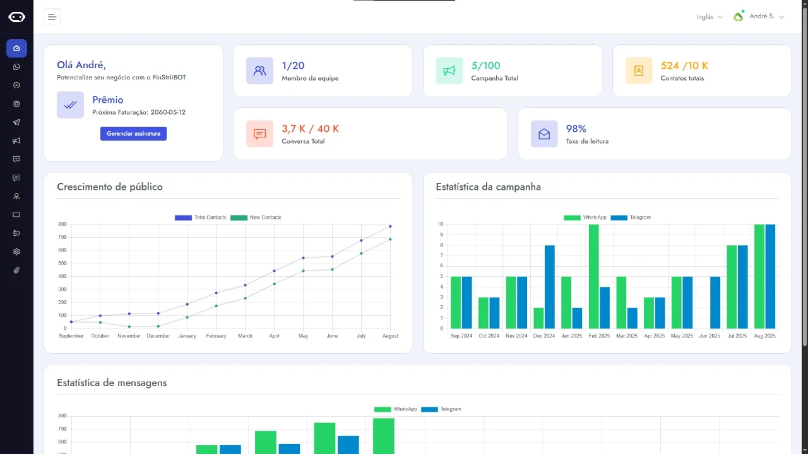Toggle Telegram legend in message statistics chart
This screenshot has height=454, width=808.
click(x=441, y=409)
